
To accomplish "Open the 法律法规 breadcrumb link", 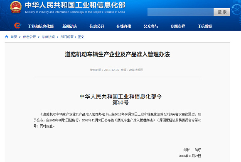I will click(48, 37).
